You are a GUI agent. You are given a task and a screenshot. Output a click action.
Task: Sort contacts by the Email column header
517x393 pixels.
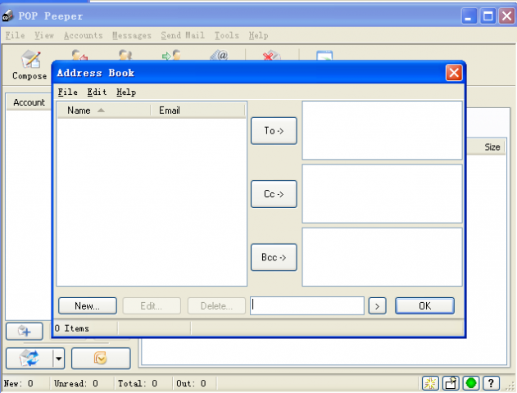(x=198, y=110)
